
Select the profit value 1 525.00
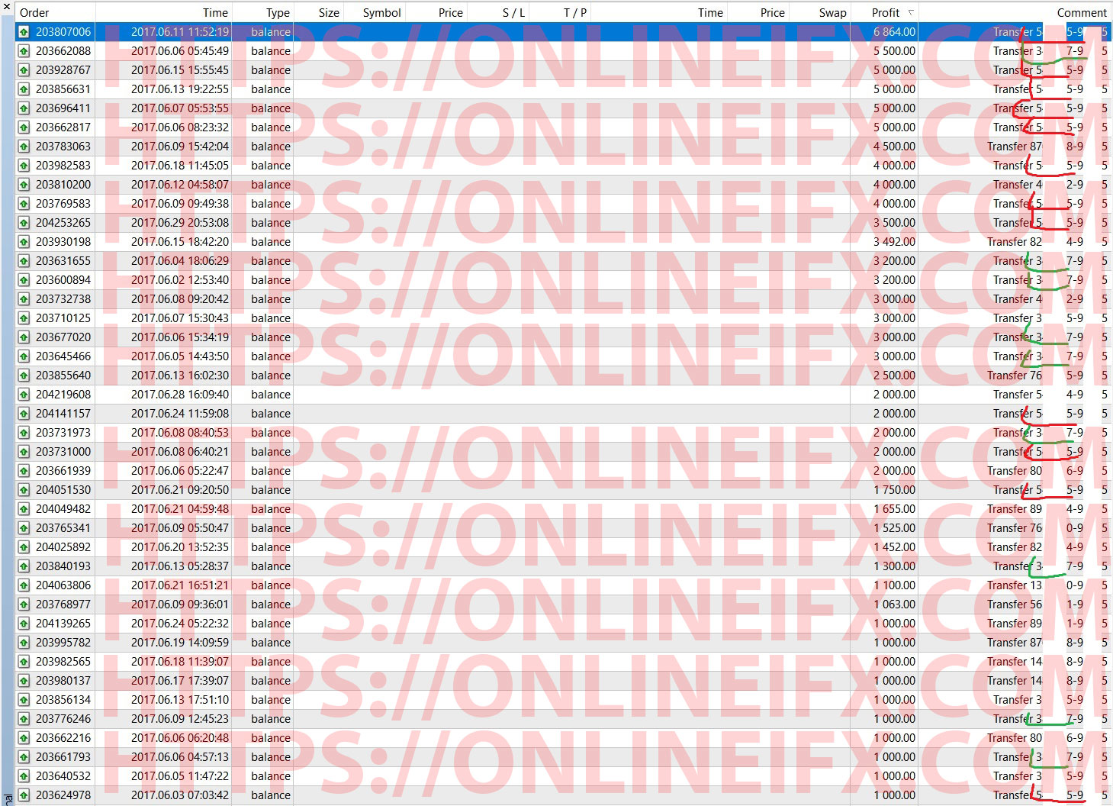coord(894,528)
